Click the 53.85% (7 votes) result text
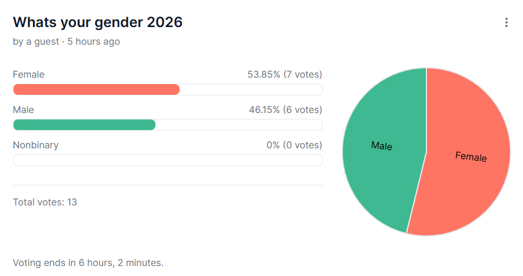Screen dimensions: 523x276 point(285,74)
